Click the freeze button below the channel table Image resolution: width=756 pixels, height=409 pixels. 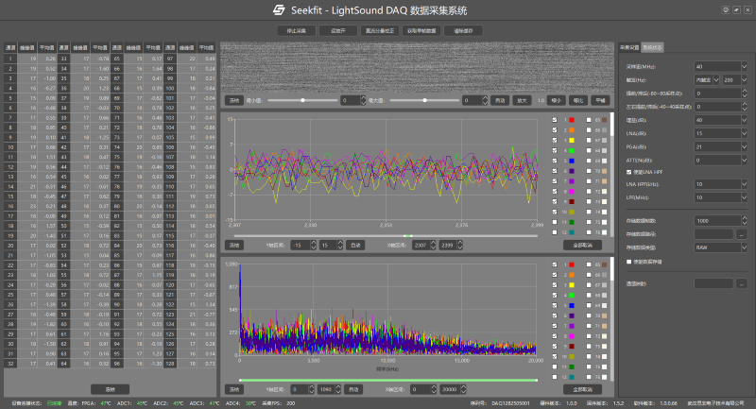point(110,389)
